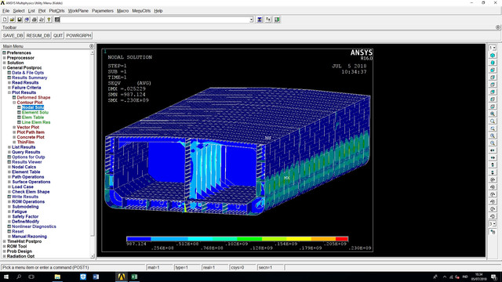Image resolution: width=502 pixels, height=282 pixels.
Task: Open Line Elem Res item
Action: click(36, 122)
